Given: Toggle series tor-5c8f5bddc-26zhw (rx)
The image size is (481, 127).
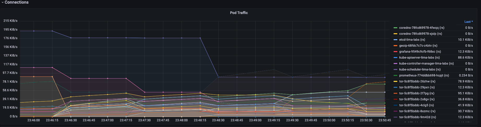Looking at the screenshot, I should (417, 81).
